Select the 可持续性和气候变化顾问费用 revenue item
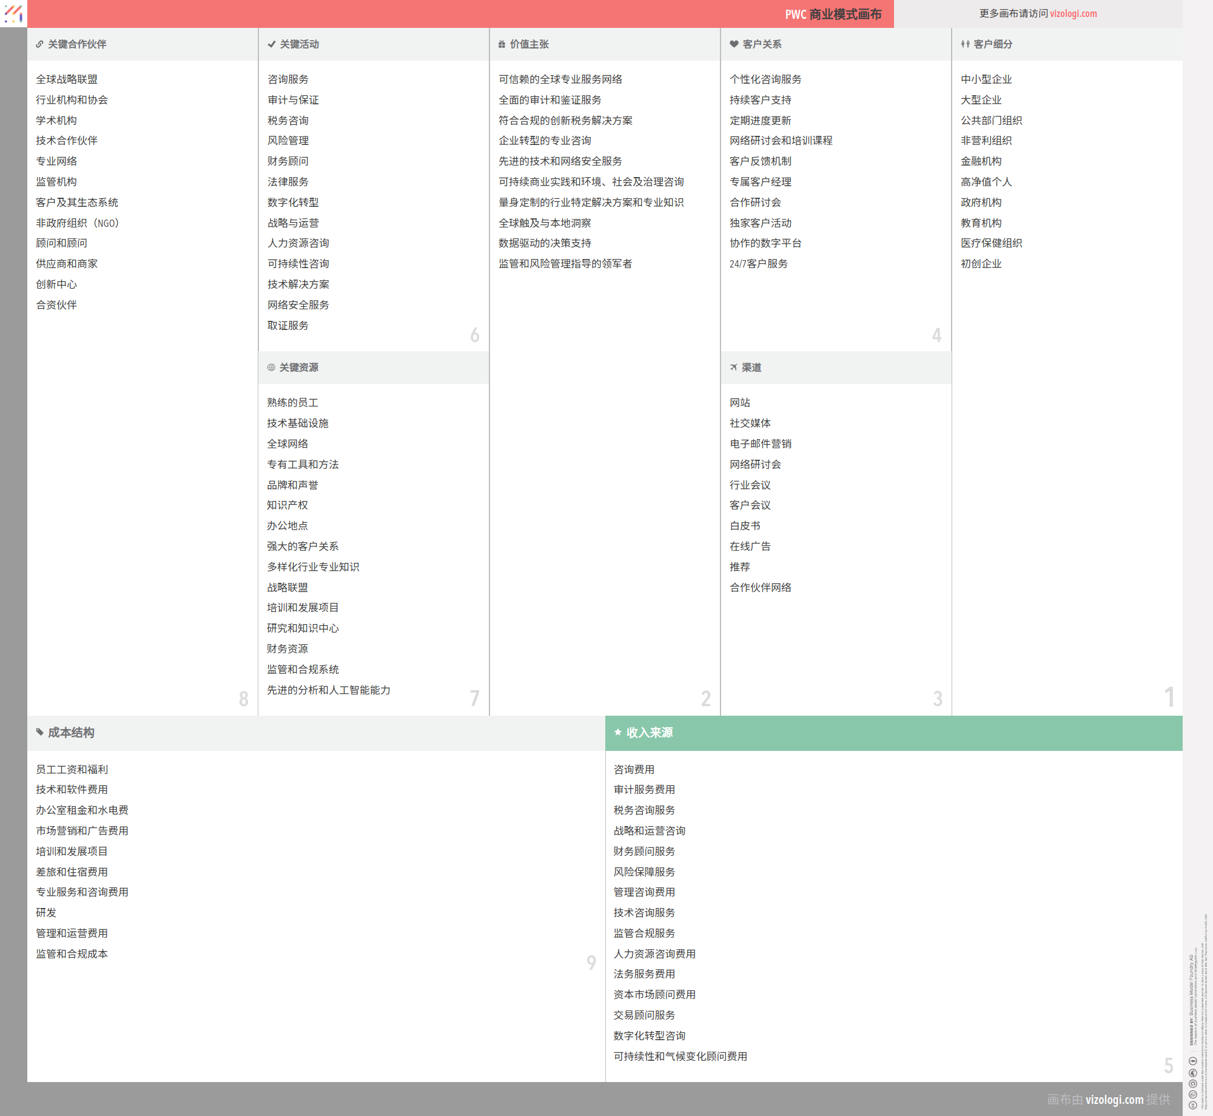The height and width of the screenshot is (1116, 1213). (x=680, y=1057)
